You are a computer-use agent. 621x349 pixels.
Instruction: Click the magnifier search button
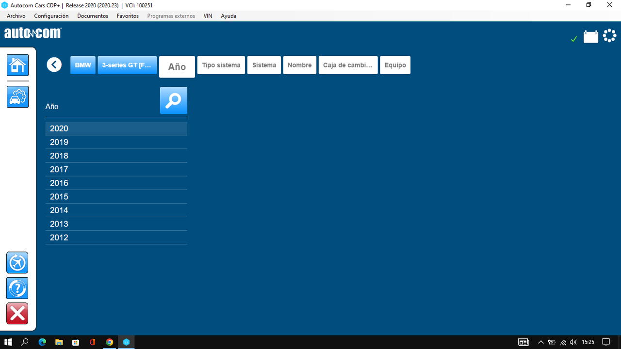pyautogui.click(x=174, y=100)
